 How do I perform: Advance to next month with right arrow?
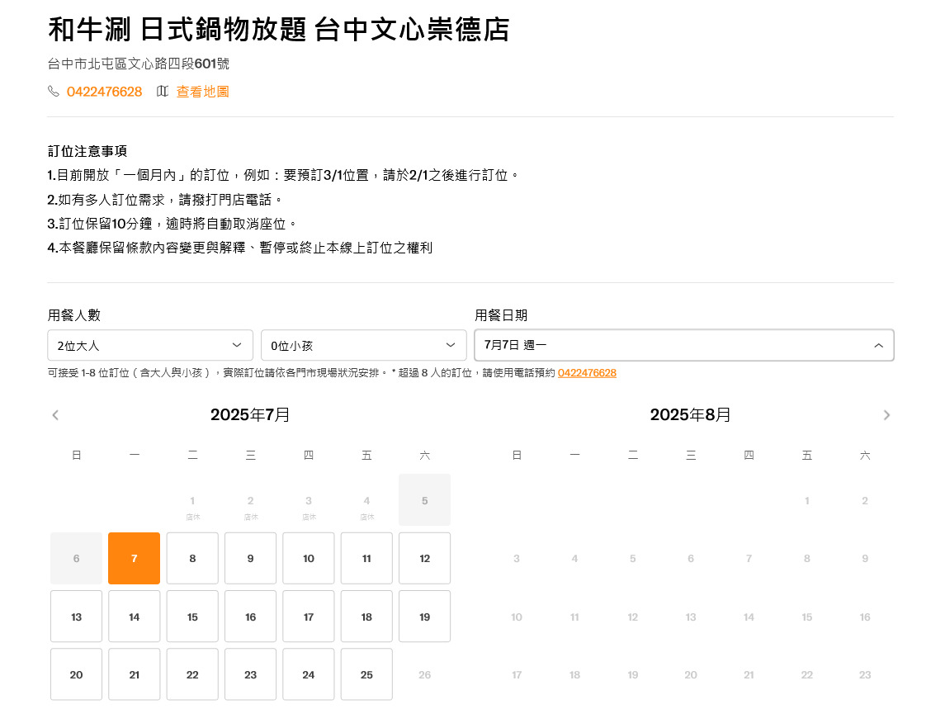tap(886, 415)
